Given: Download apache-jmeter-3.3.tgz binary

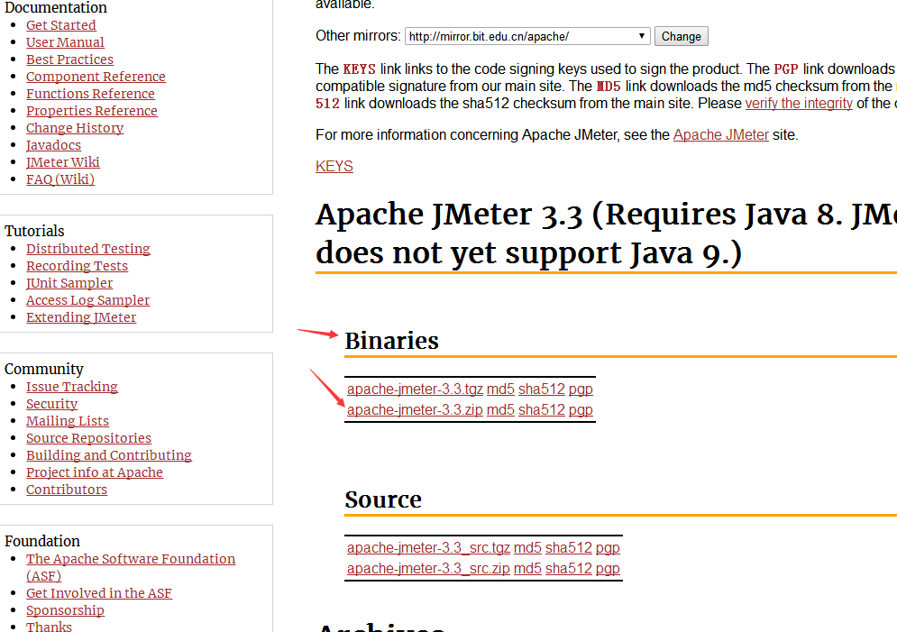Looking at the screenshot, I should pos(415,389).
